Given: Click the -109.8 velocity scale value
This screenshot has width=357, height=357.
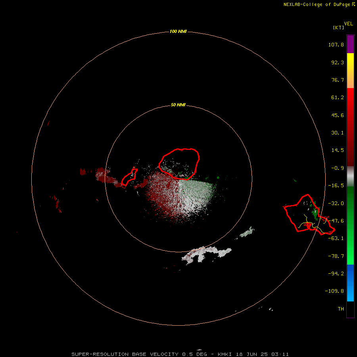Looking at the screenshot, I should [334, 291].
